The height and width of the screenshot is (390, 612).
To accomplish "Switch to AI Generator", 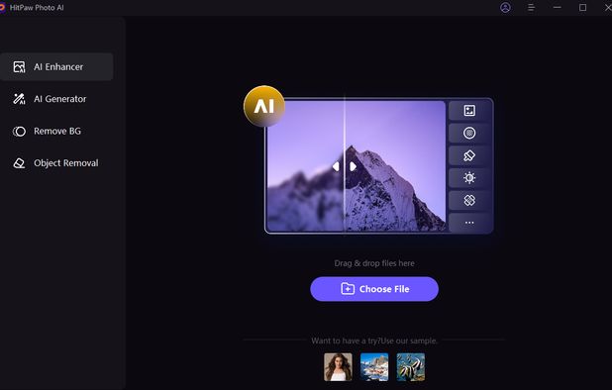I will pyautogui.click(x=56, y=99).
